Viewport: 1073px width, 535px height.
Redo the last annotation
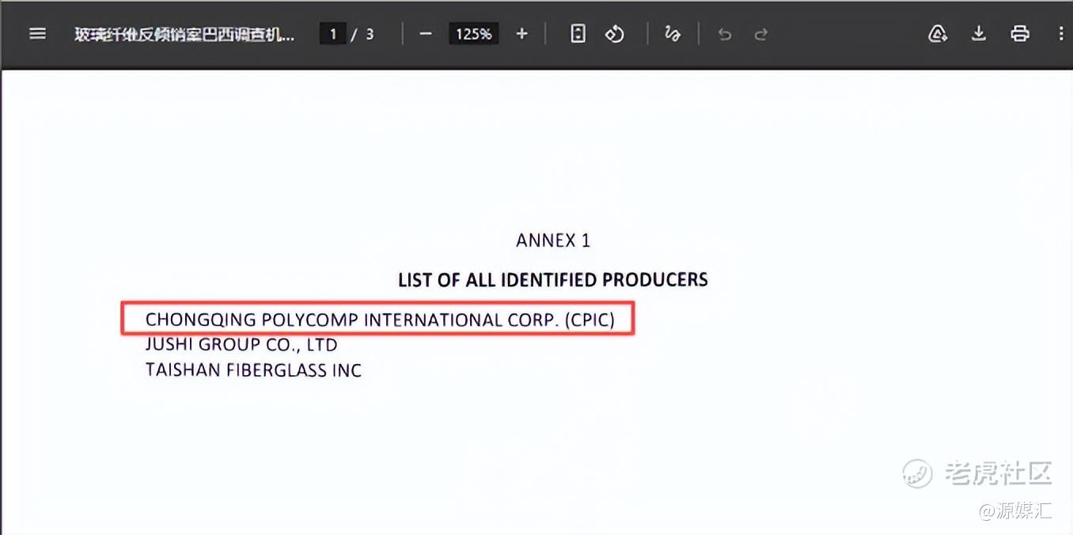point(761,34)
